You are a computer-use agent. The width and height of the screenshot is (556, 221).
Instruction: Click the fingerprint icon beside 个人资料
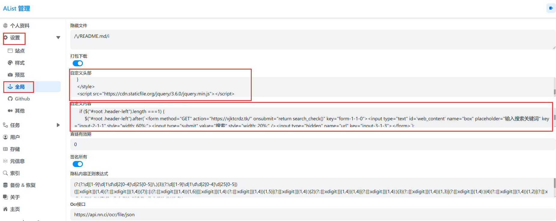click(x=5, y=25)
